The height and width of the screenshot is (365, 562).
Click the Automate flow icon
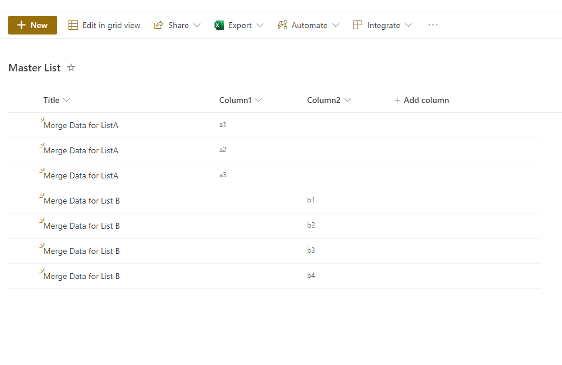[282, 25]
